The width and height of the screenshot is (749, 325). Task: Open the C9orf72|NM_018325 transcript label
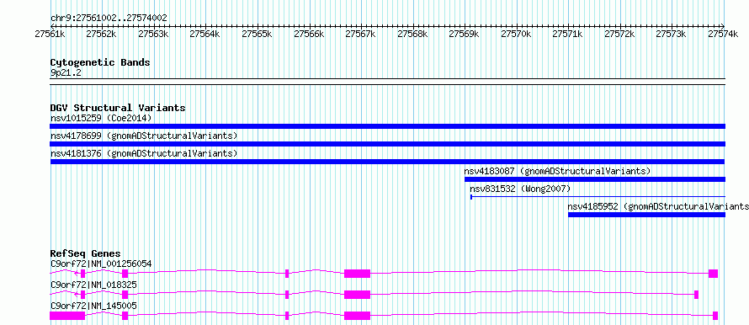pos(93,285)
